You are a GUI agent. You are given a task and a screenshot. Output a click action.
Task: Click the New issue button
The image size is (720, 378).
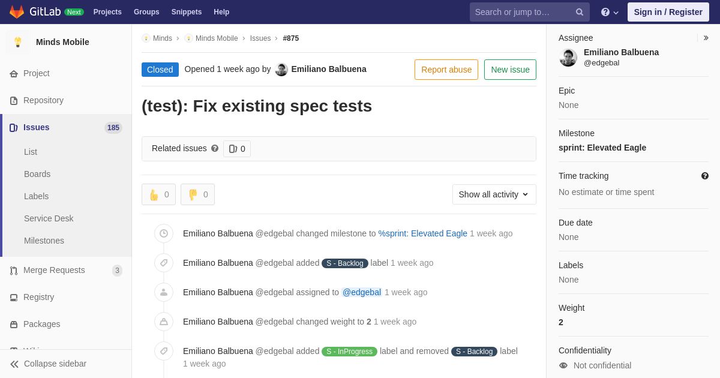coord(510,70)
